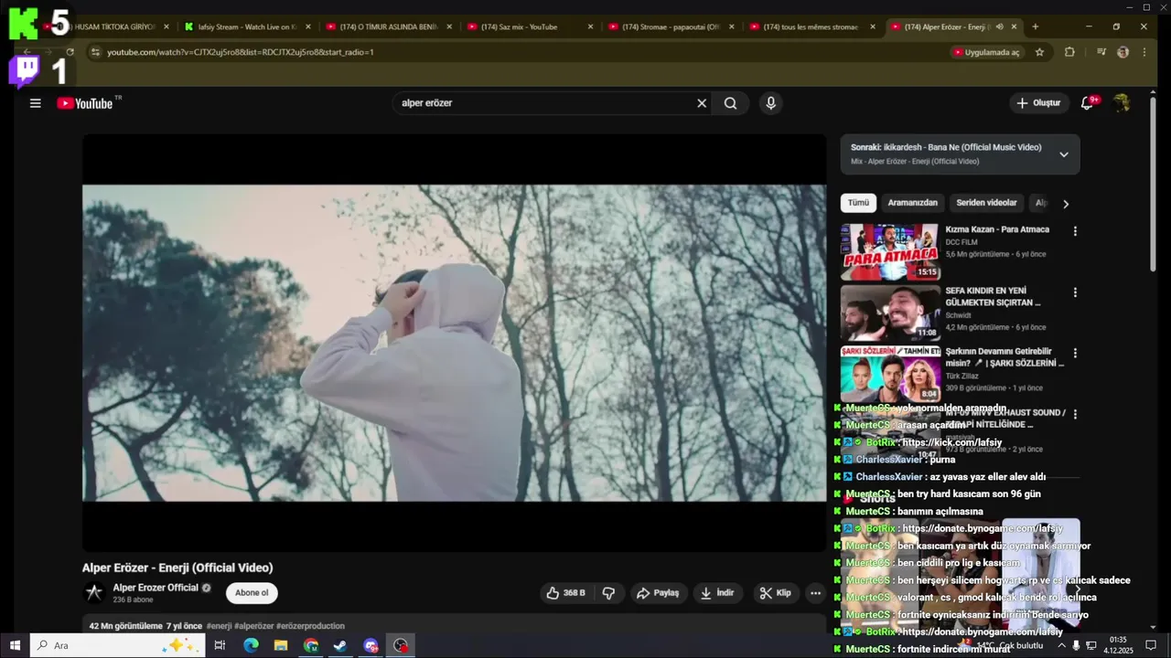The image size is (1171, 658).
Task: Click the YouTube page scrollbar
Action: pyautogui.click(x=1153, y=183)
